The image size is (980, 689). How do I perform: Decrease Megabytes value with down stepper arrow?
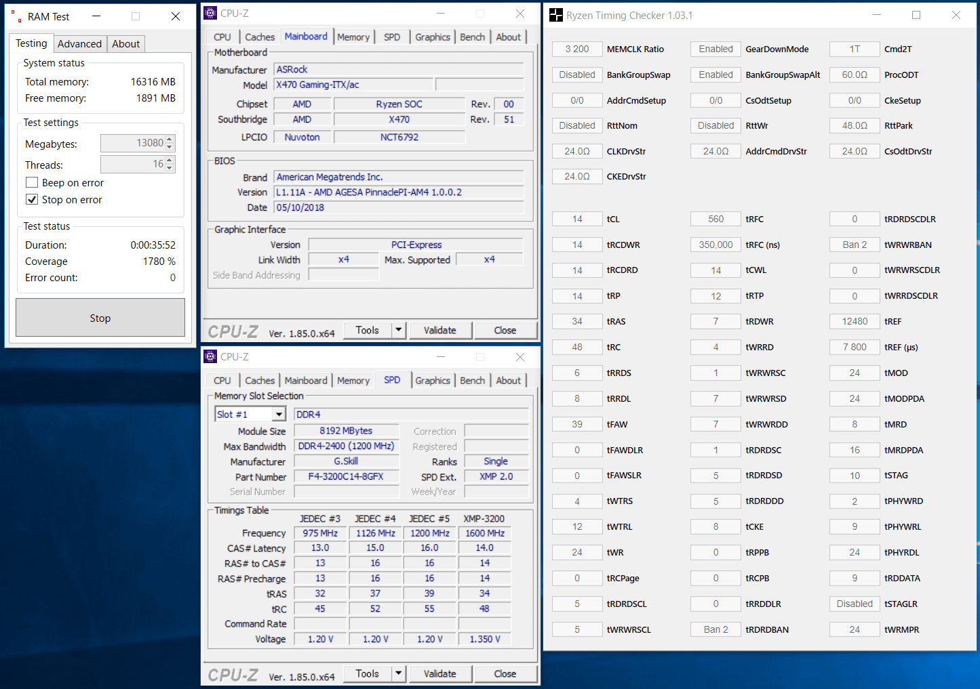click(170, 147)
